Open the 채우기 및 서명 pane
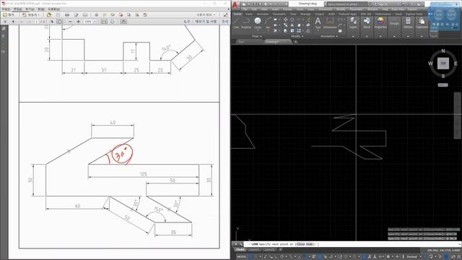 (206, 22)
